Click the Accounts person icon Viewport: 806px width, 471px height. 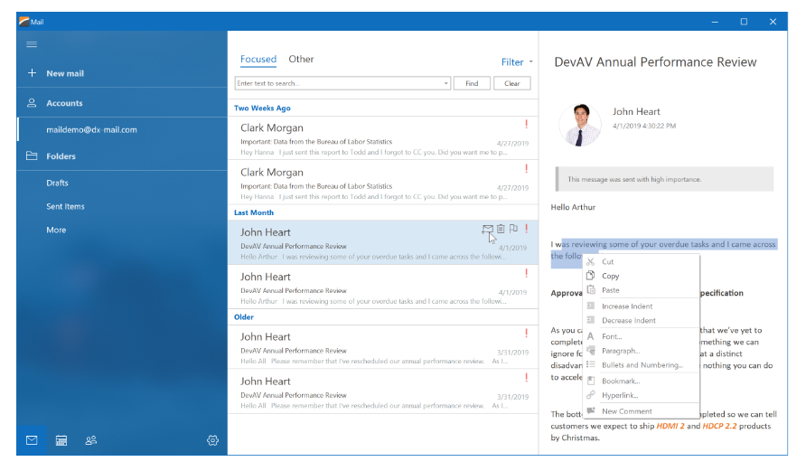(x=32, y=103)
